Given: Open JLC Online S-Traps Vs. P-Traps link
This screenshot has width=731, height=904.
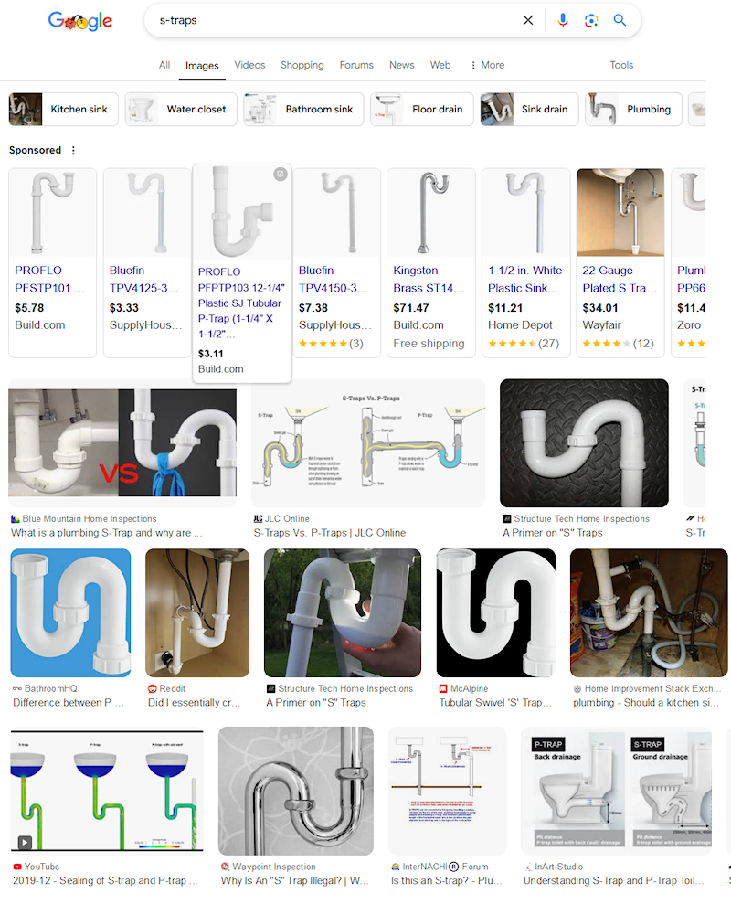Looking at the screenshot, I should [x=329, y=533].
